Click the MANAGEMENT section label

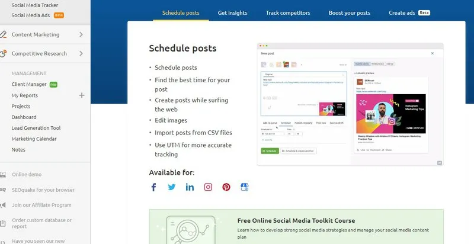pos(28,73)
